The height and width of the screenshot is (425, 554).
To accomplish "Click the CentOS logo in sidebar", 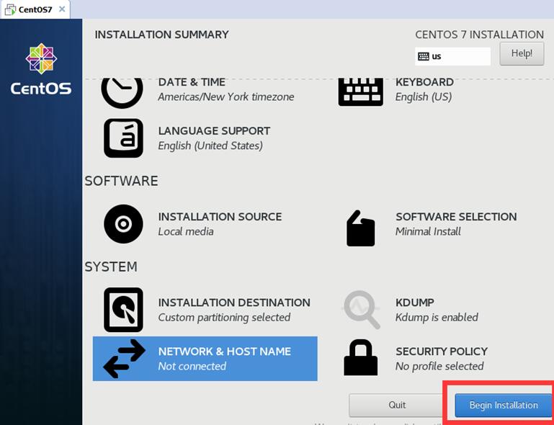I will click(41, 69).
